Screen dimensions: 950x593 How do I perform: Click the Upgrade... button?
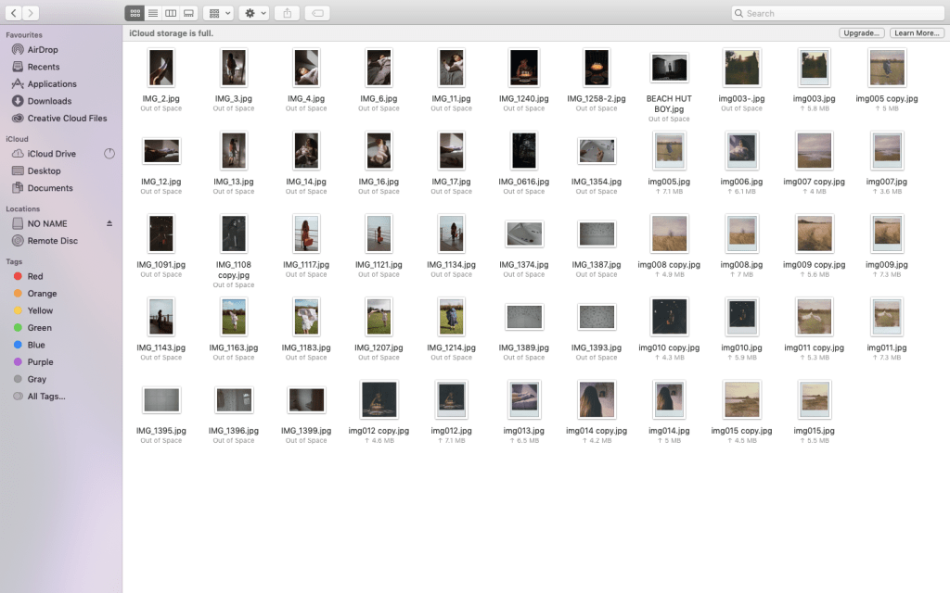(861, 33)
